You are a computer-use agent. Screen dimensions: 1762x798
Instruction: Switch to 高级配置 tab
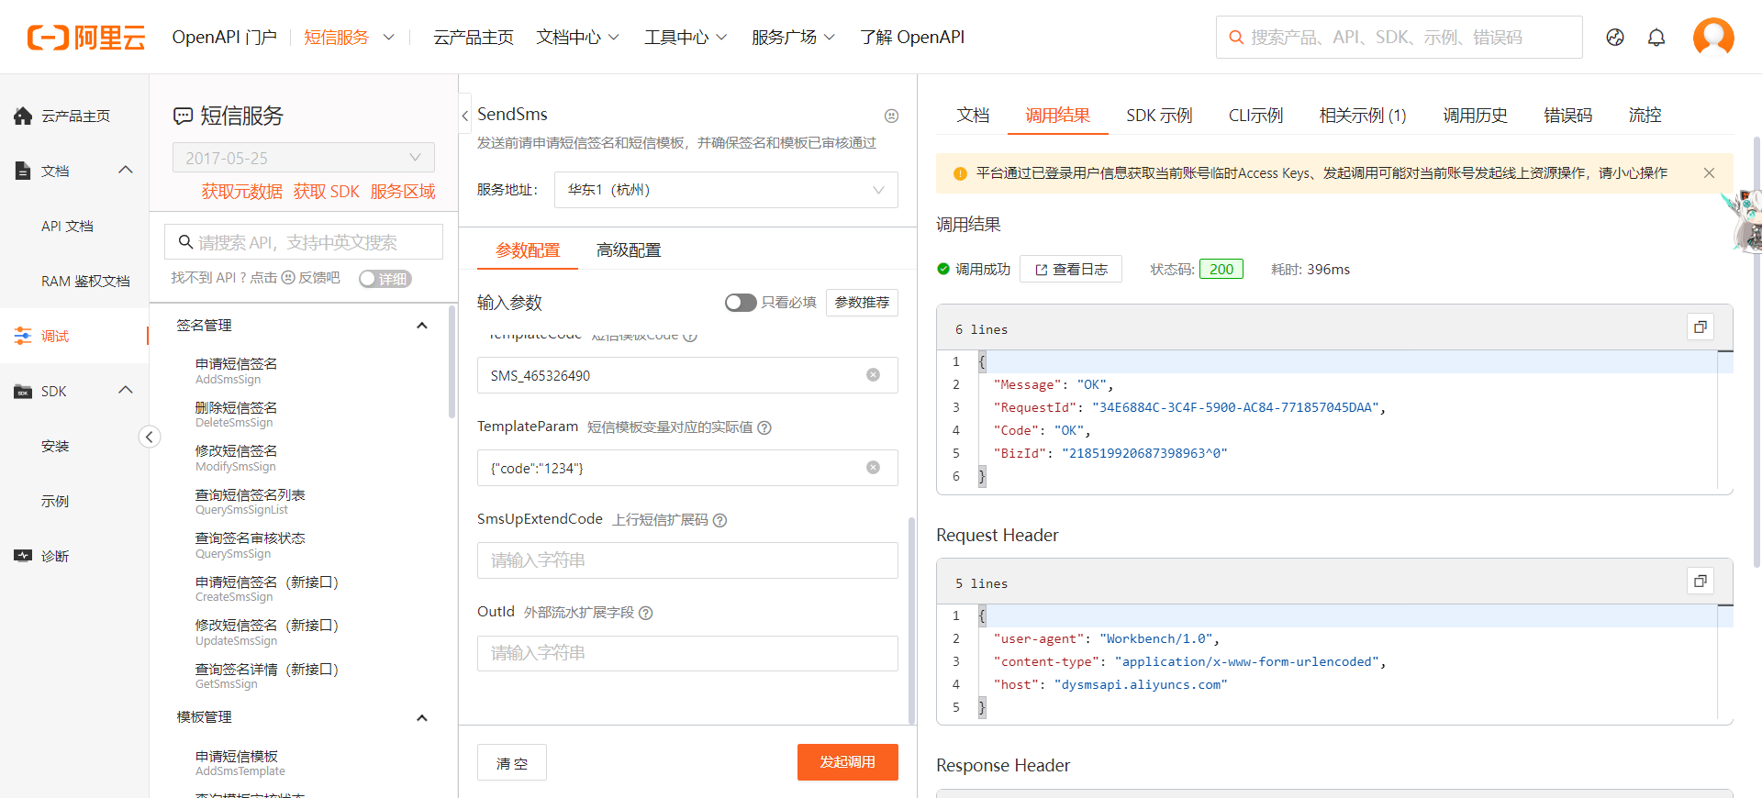tap(629, 250)
